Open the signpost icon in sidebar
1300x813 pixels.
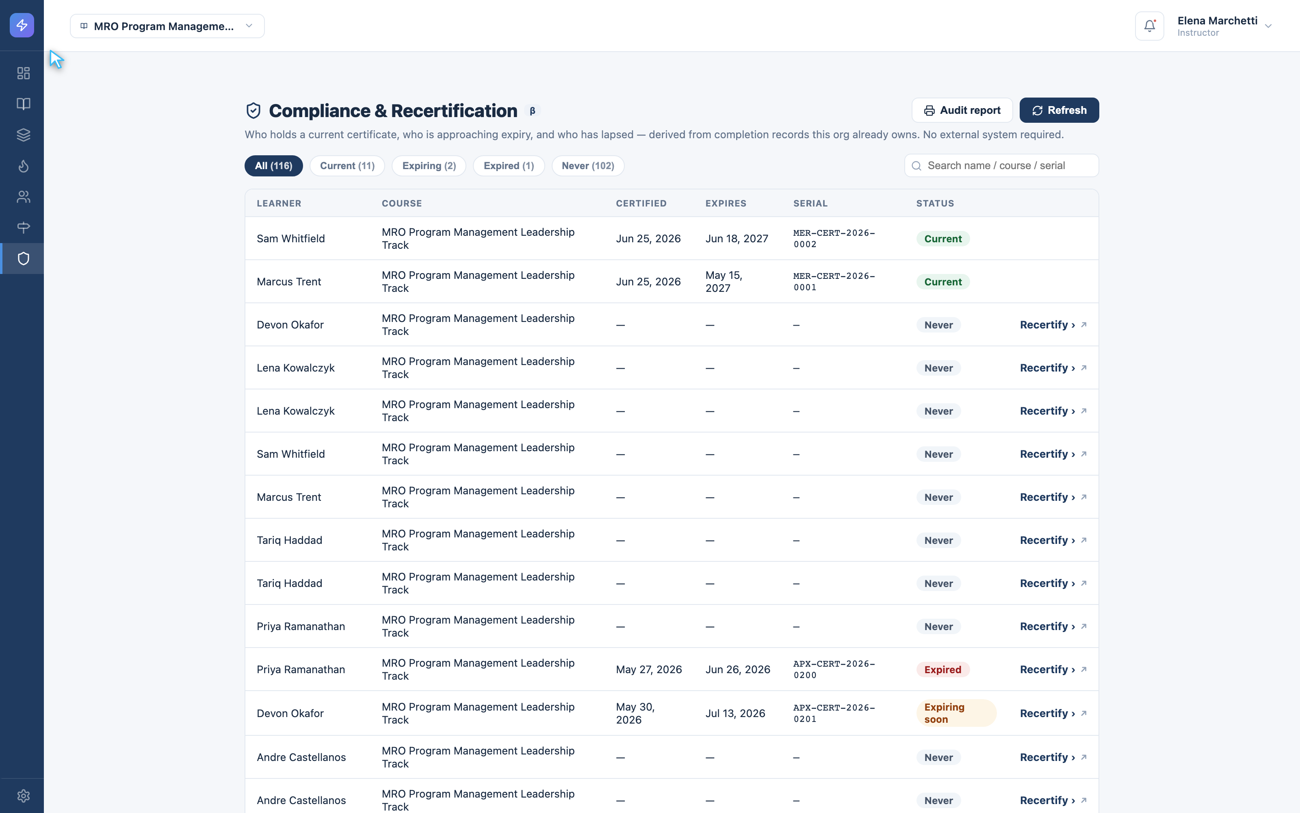(x=23, y=228)
